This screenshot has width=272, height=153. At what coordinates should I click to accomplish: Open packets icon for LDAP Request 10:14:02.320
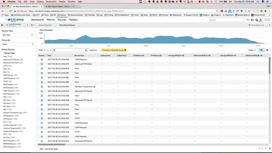click(x=42, y=127)
